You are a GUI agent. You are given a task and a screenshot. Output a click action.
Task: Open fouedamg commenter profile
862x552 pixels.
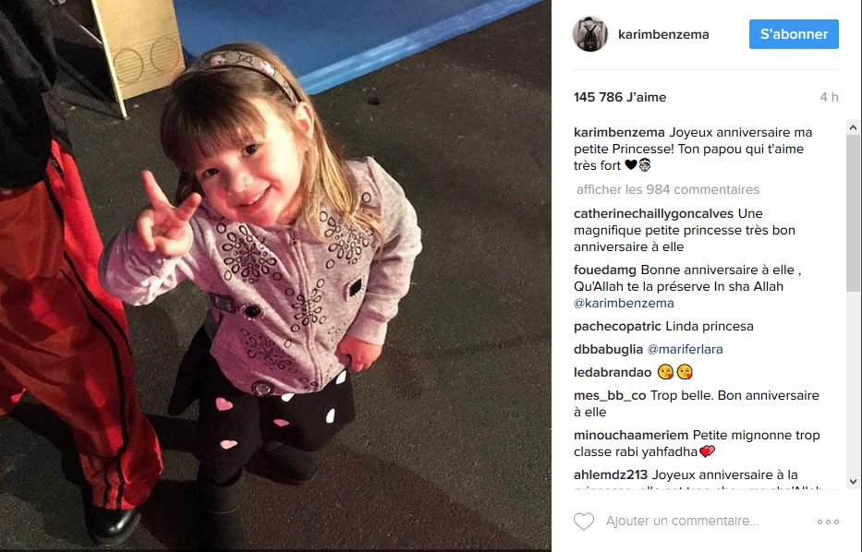(x=605, y=270)
